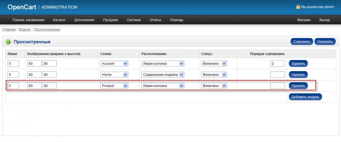
Task: Follow the Модули breadcrumb link
Action: click(25, 29)
